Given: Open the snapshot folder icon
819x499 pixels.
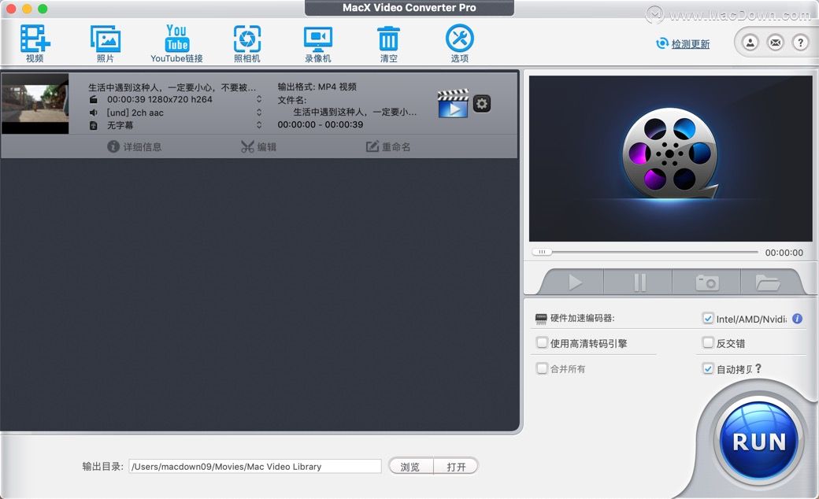Looking at the screenshot, I should (768, 282).
